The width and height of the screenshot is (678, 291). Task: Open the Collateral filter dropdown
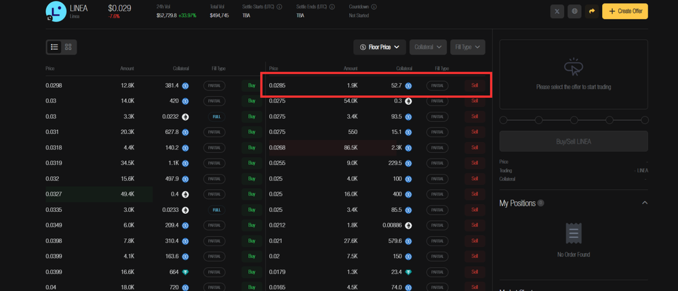(x=428, y=47)
